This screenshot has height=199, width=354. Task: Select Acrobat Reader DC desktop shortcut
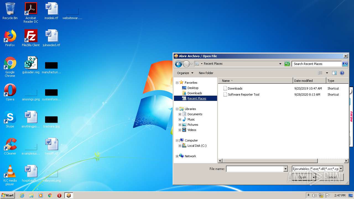31,12
